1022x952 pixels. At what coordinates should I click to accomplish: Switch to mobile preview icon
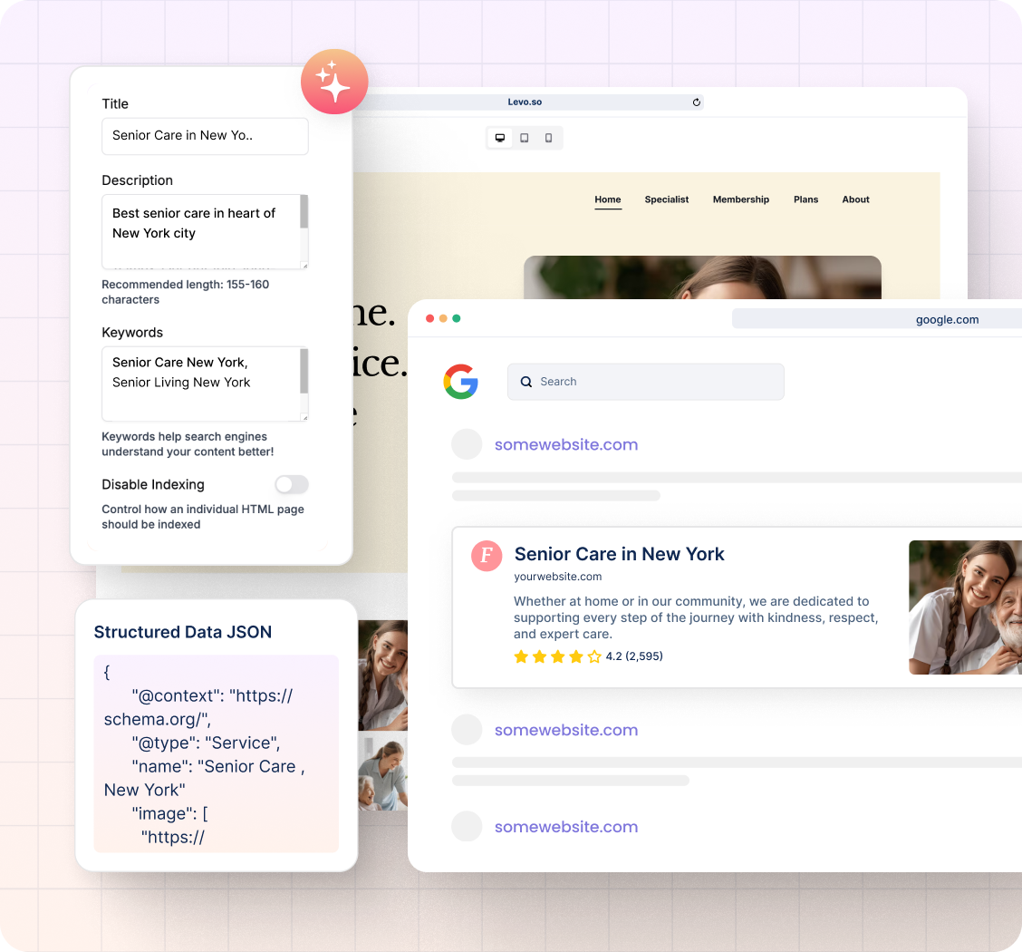(x=548, y=138)
